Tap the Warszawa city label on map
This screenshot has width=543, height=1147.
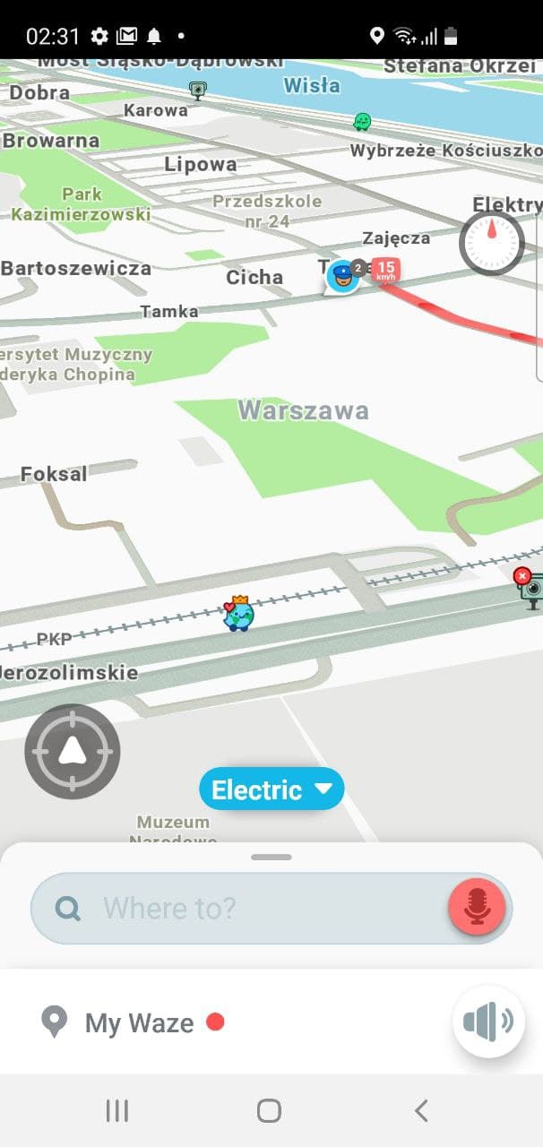pos(303,410)
